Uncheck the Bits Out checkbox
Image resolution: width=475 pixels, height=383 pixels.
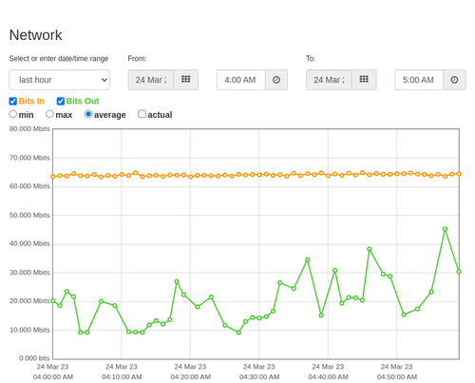click(x=61, y=101)
